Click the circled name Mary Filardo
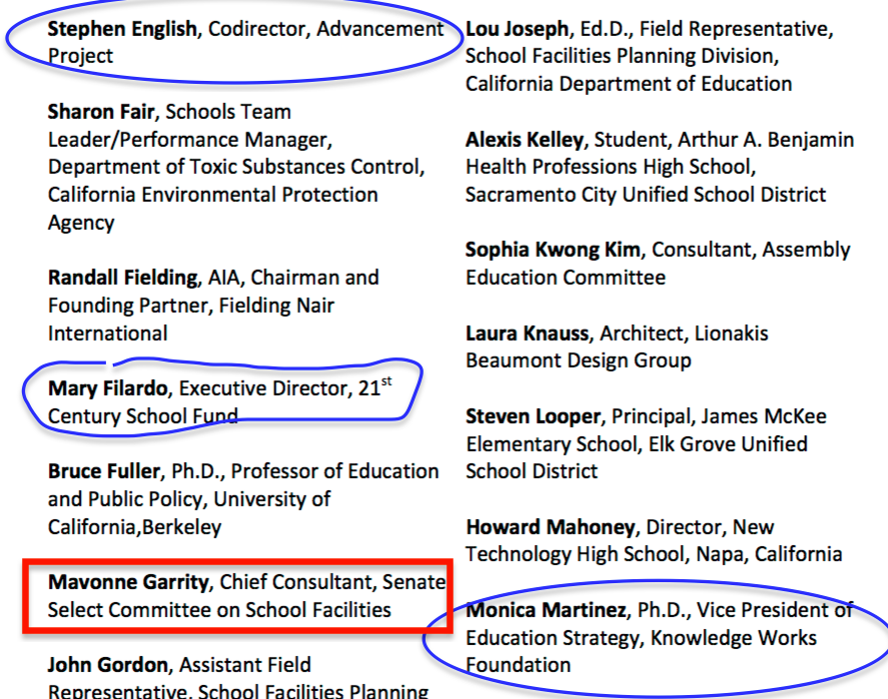The height and width of the screenshot is (699, 888). (x=112, y=387)
